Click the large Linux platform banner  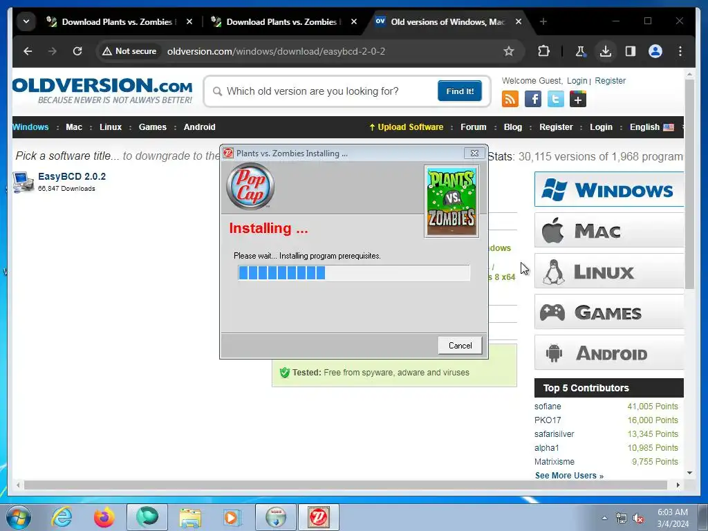click(x=609, y=271)
